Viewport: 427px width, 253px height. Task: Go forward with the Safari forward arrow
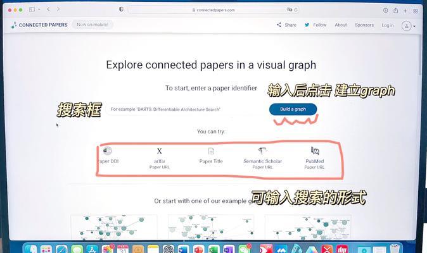(x=58, y=9)
